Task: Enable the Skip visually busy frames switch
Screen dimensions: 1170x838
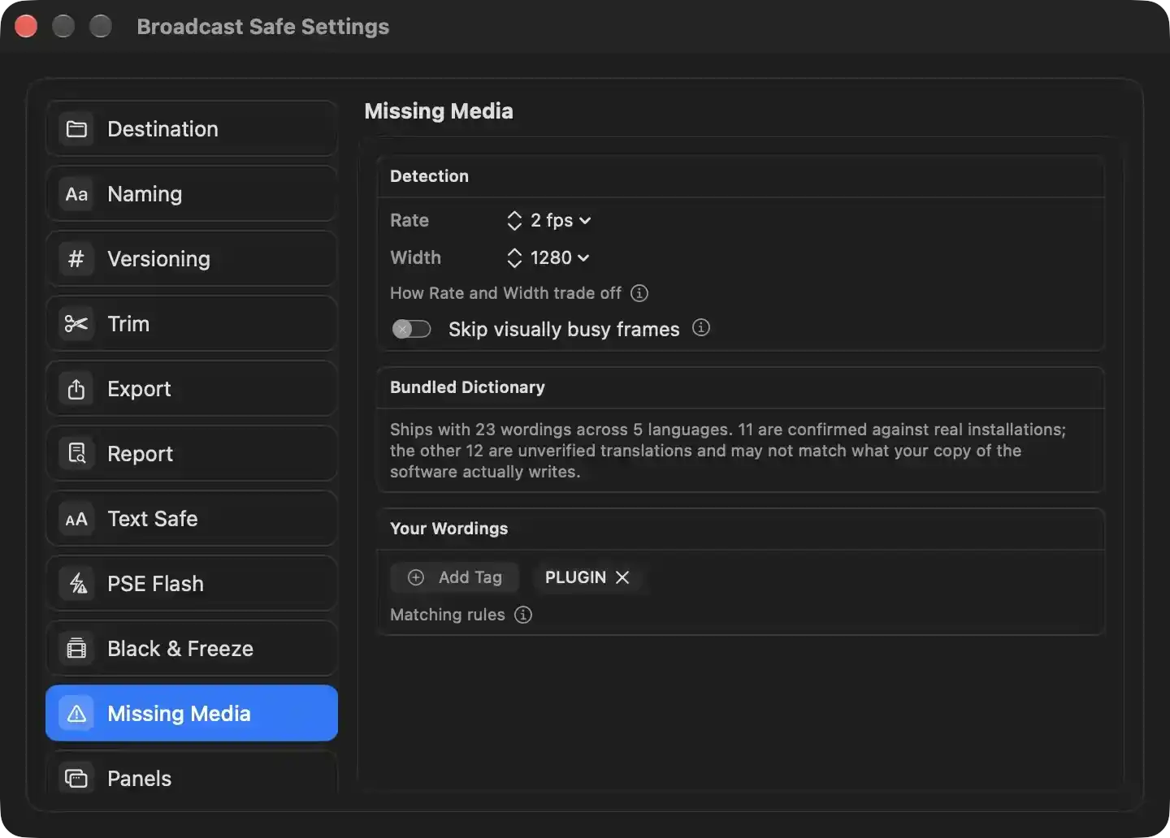Action: [x=411, y=329]
